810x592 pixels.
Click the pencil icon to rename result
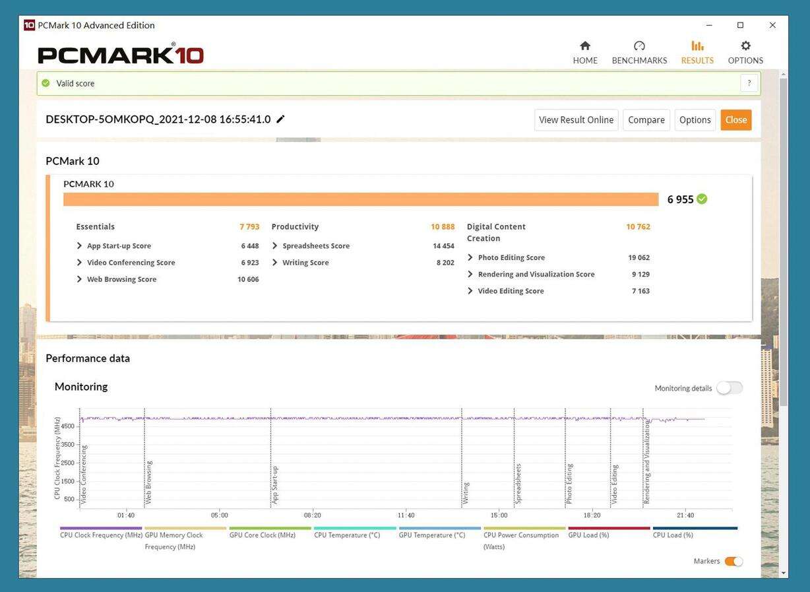click(x=280, y=119)
